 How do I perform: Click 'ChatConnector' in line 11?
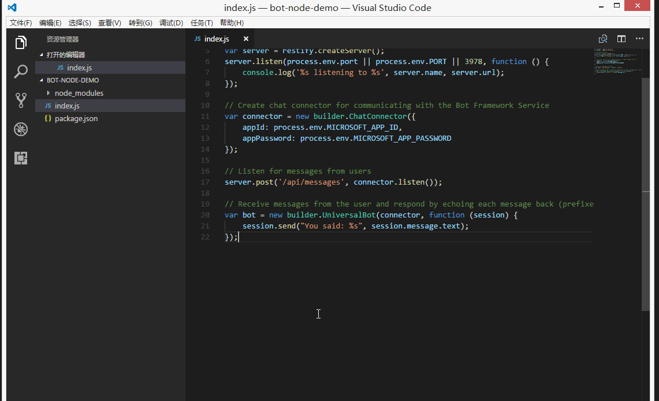(378, 117)
